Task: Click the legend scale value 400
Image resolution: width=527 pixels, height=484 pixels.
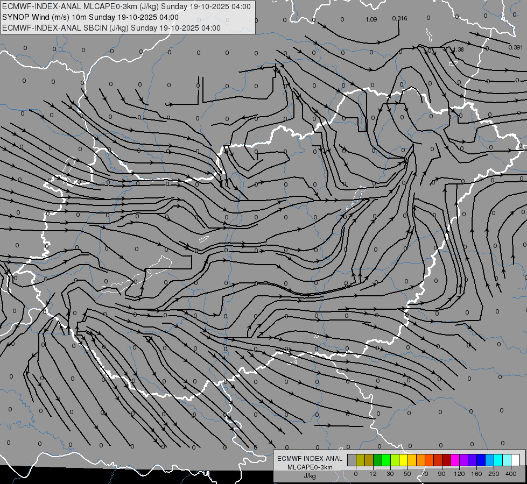Action: 511,474
